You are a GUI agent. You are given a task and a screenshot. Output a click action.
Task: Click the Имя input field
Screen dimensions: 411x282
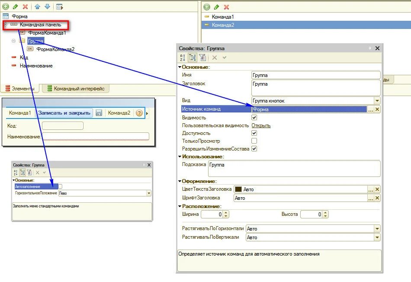tap(315, 75)
